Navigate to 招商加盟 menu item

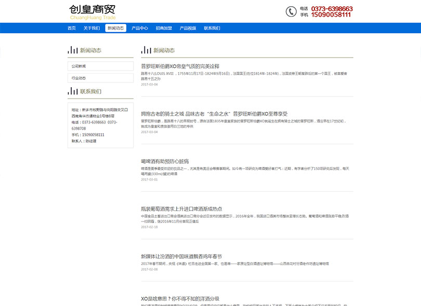[x=164, y=28]
